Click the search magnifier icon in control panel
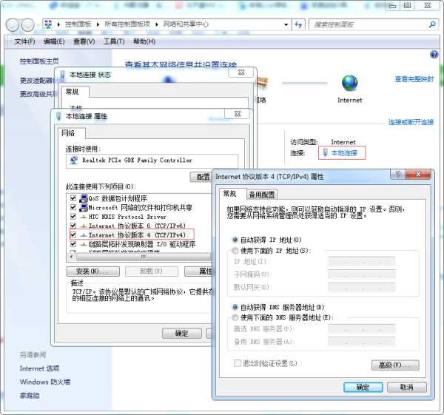The width and height of the screenshot is (444, 415). pyautogui.click(x=432, y=24)
